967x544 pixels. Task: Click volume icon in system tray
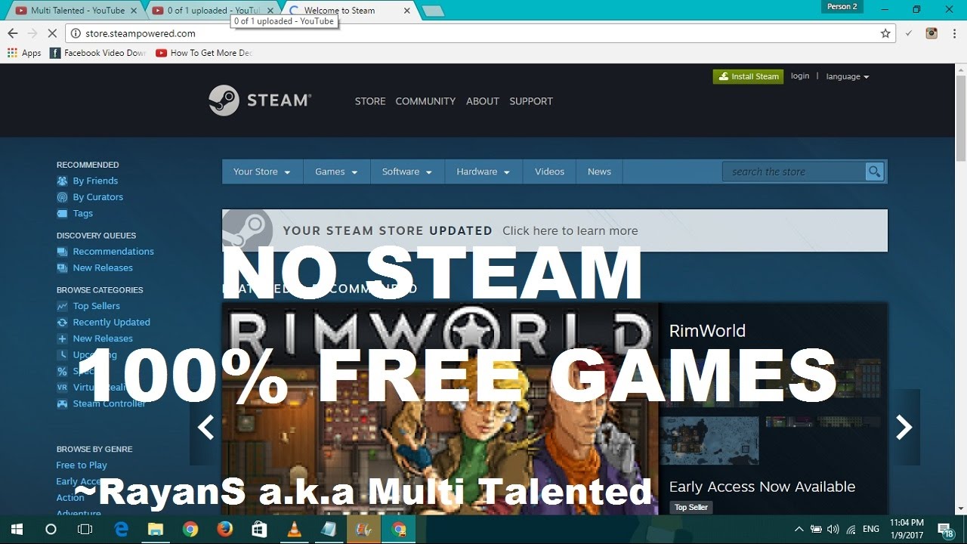[833, 529]
